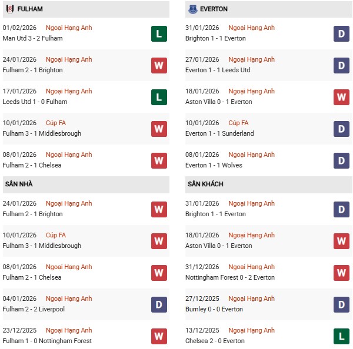Click the Everton club crest icon
353x349 pixels.
tap(193, 9)
